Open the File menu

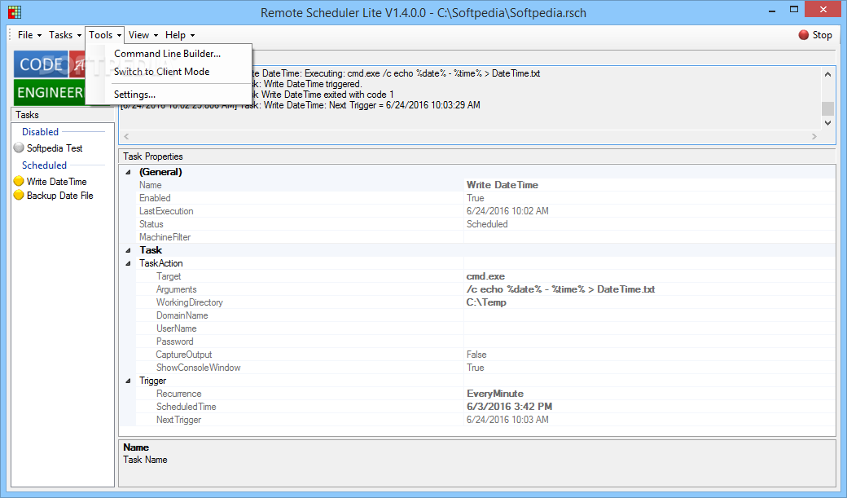tap(29, 35)
